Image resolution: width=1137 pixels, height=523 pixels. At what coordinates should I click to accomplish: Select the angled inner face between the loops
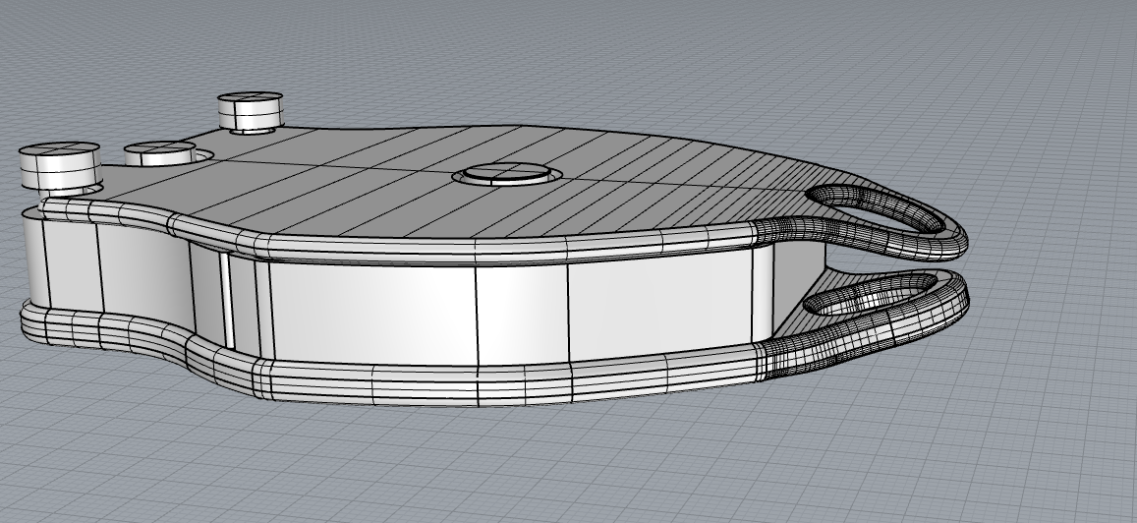789,305
